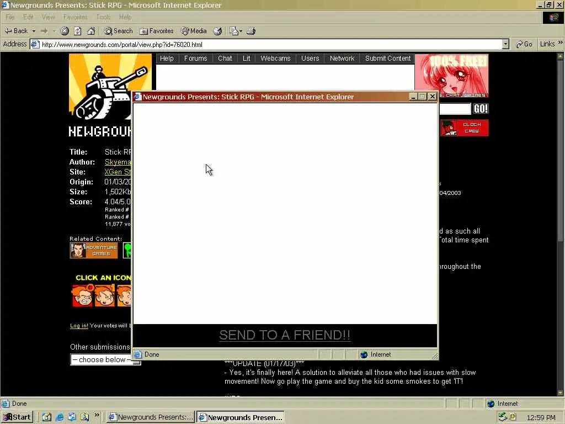
Task: Open the Tools menu
Action: point(103,17)
